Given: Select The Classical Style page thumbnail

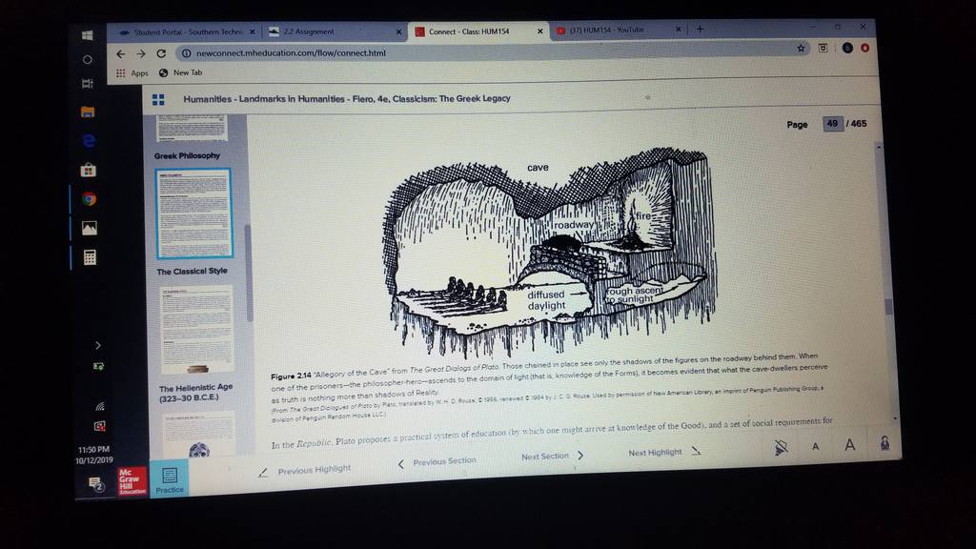Looking at the screenshot, I should (197, 330).
